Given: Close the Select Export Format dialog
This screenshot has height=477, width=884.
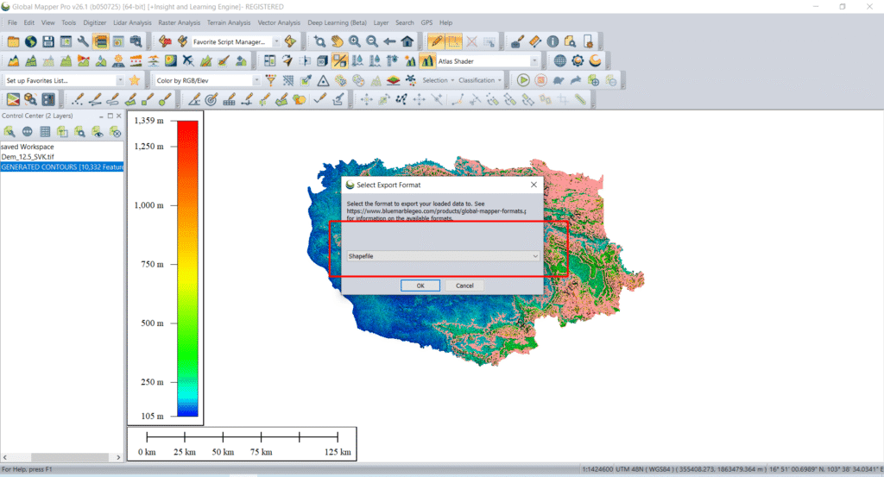Looking at the screenshot, I should [534, 185].
